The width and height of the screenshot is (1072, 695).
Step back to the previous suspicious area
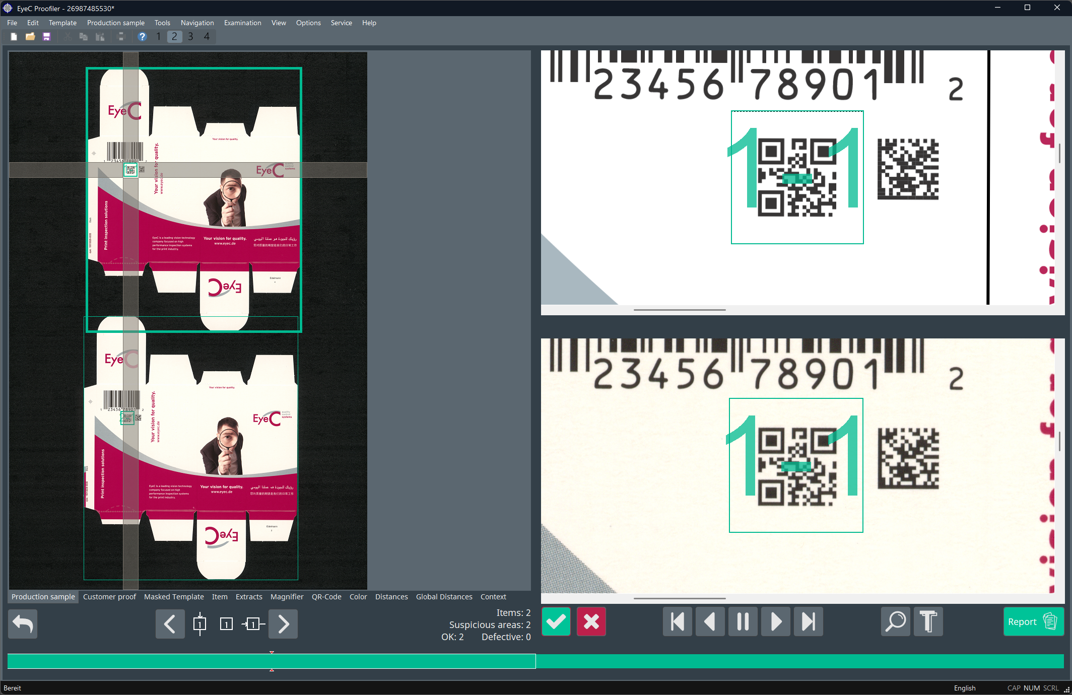pyautogui.click(x=710, y=621)
